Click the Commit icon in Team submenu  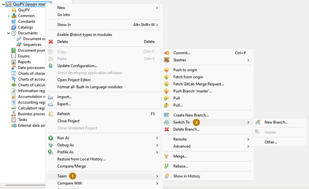pyautogui.click(x=166, y=53)
